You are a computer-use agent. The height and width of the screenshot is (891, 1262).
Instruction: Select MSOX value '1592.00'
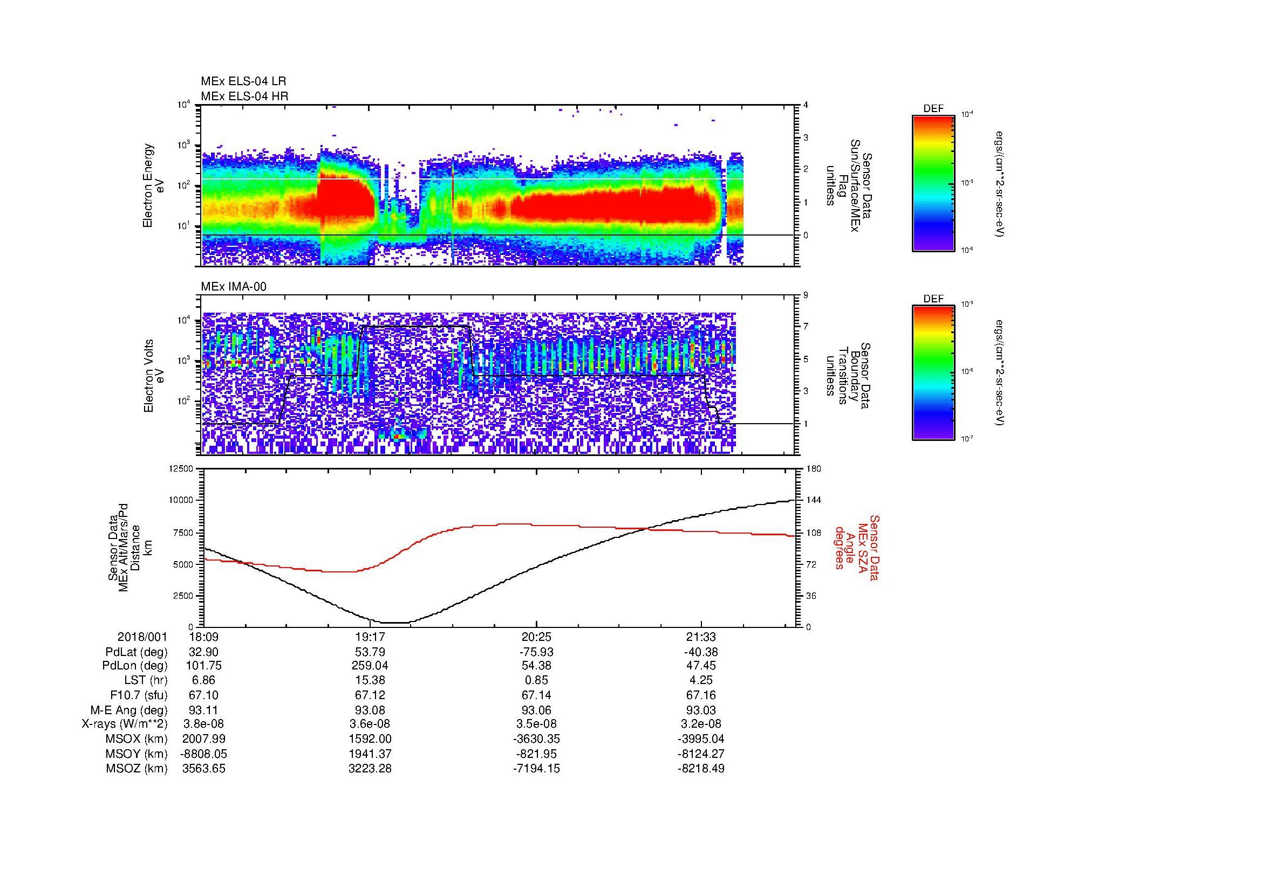click(x=370, y=739)
